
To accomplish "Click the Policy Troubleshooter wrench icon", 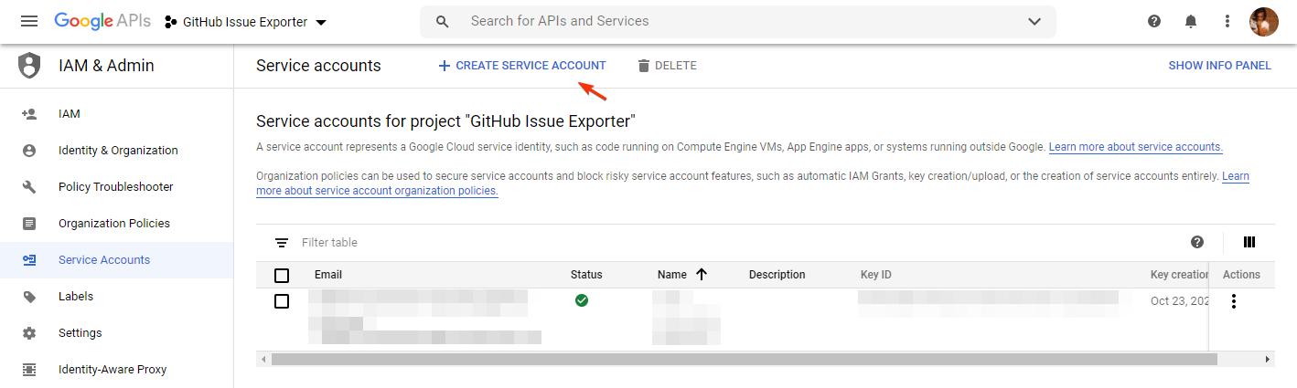I will pos(29,187).
